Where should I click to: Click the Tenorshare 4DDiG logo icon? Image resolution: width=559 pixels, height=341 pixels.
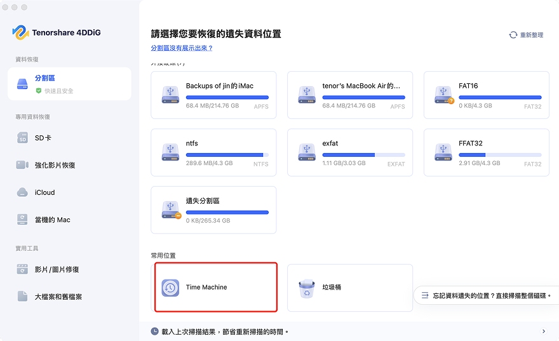(x=20, y=32)
